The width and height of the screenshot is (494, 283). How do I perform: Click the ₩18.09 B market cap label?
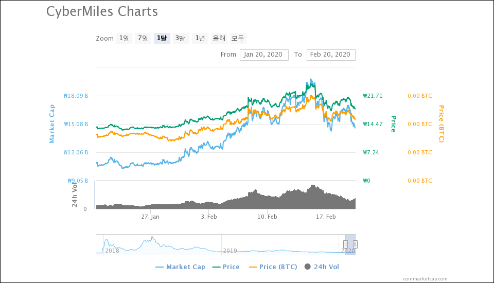tap(76, 96)
